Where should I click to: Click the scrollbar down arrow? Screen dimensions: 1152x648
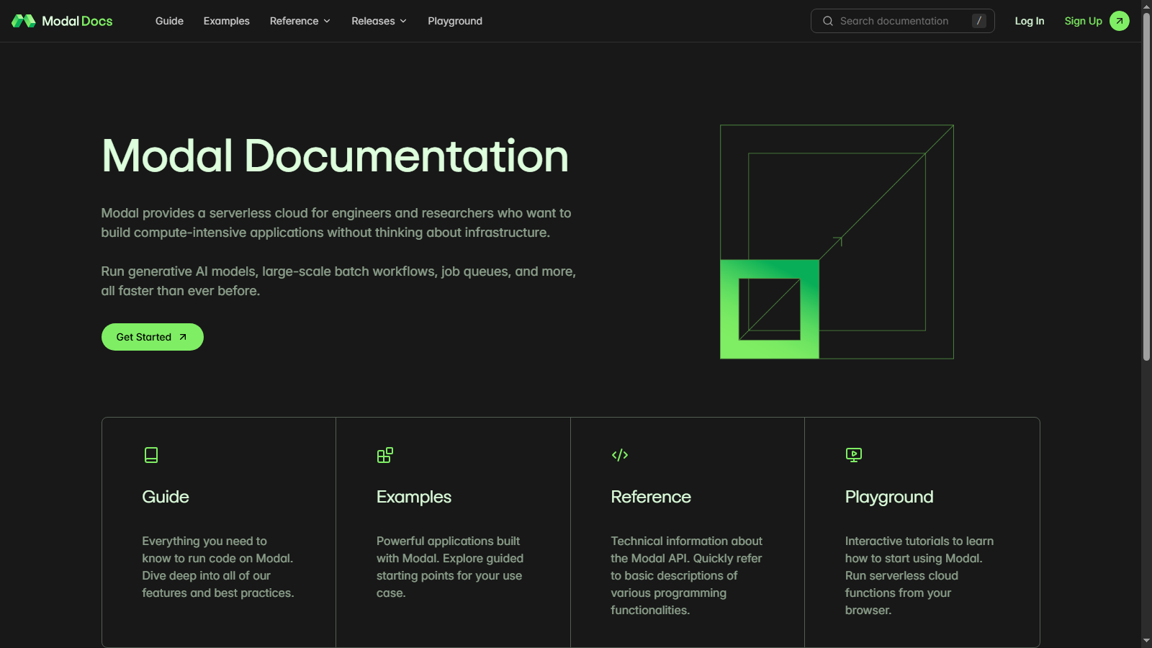pos(1146,641)
